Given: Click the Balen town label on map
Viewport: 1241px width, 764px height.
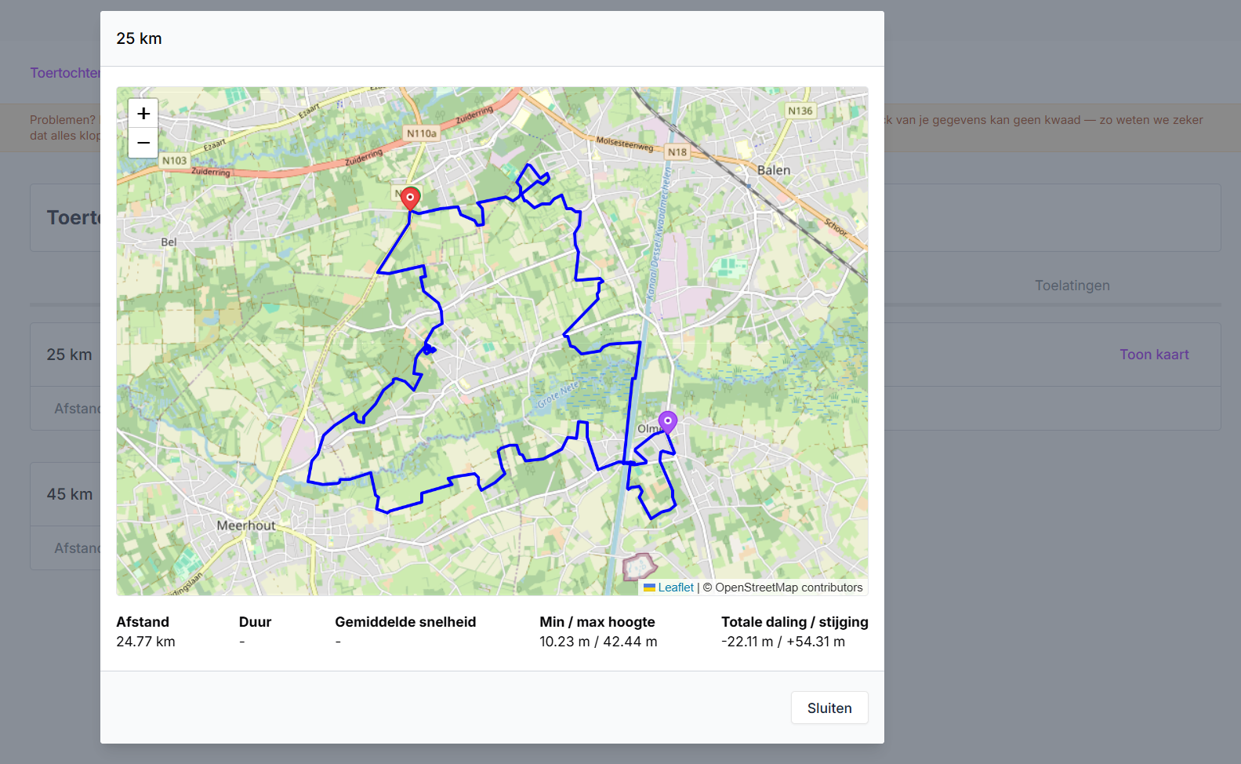Looking at the screenshot, I should click(x=773, y=170).
